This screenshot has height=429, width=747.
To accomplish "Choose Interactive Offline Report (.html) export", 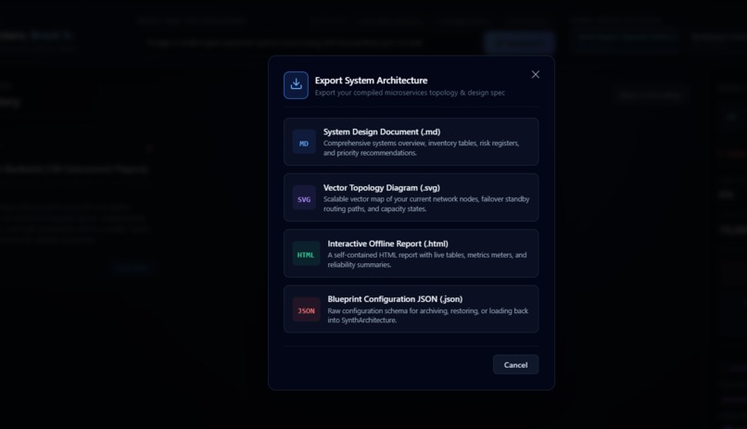I will click(x=411, y=253).
